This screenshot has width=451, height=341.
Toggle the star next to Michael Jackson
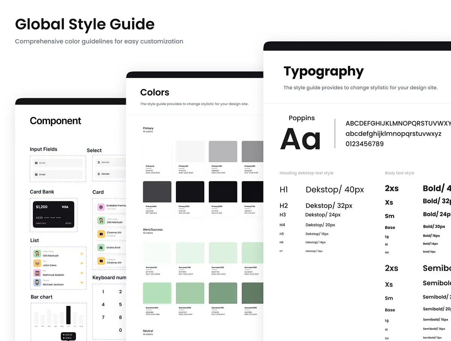click(81, 283)
